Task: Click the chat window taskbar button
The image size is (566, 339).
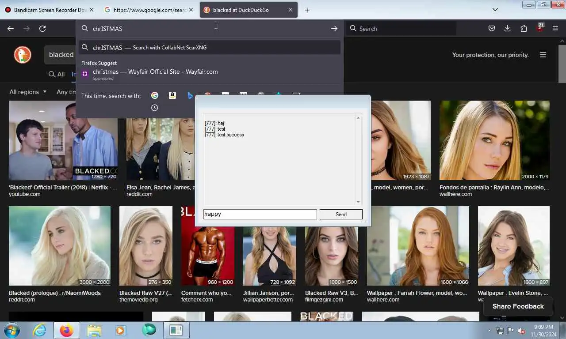Action: [x=176, y=330]
